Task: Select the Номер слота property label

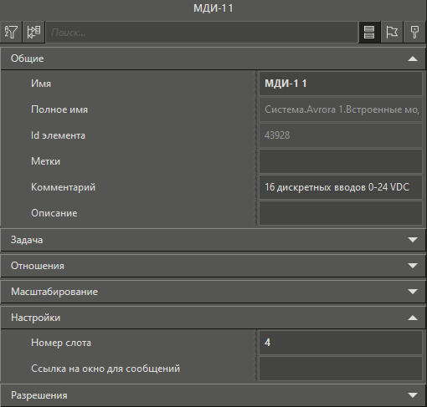Action: coord(61,343)
